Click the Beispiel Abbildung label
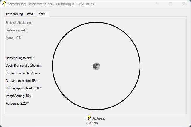191x127 pixels. 19,23
